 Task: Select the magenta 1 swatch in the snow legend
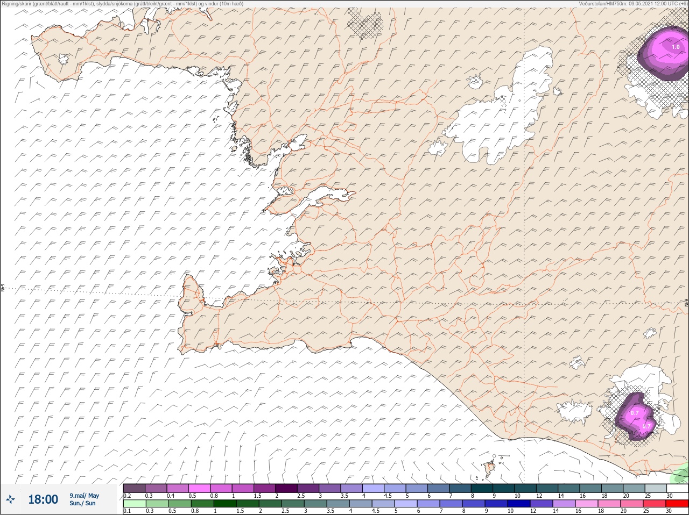point(243,488)
